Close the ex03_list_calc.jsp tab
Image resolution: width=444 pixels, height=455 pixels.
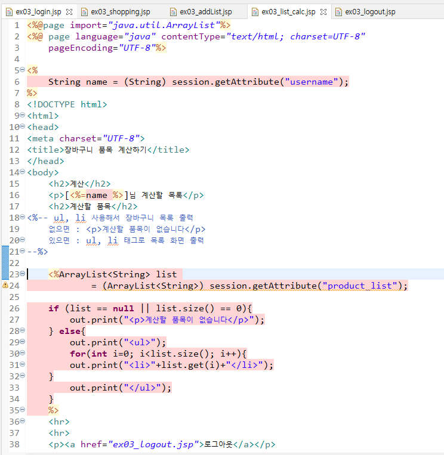323,12
